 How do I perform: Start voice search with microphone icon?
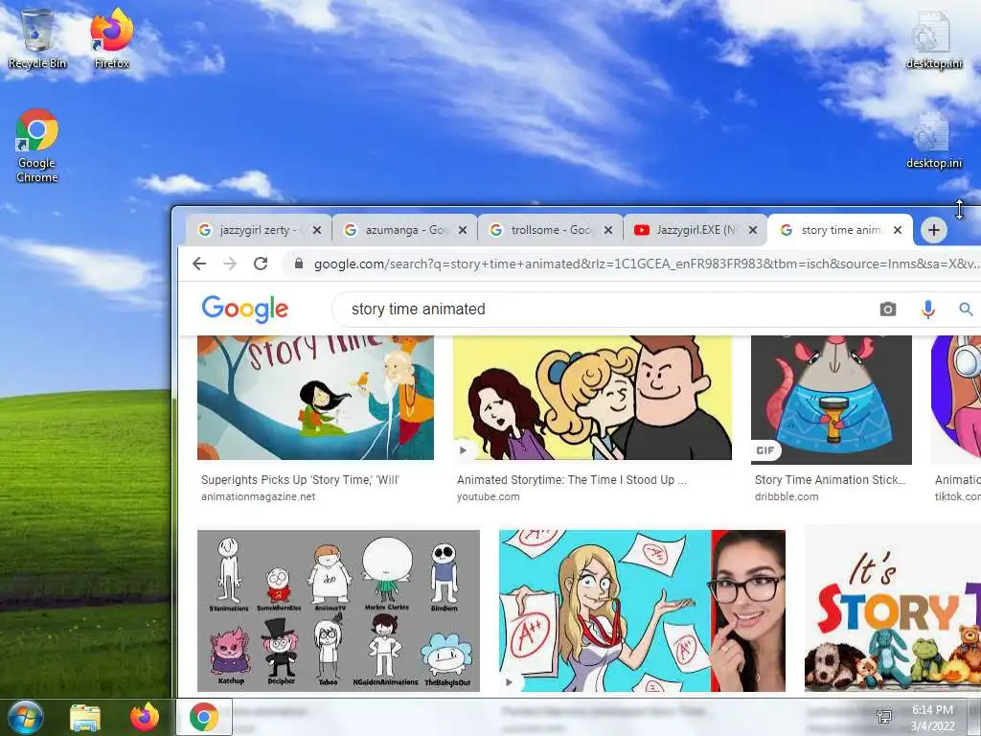tap(927, 310)
